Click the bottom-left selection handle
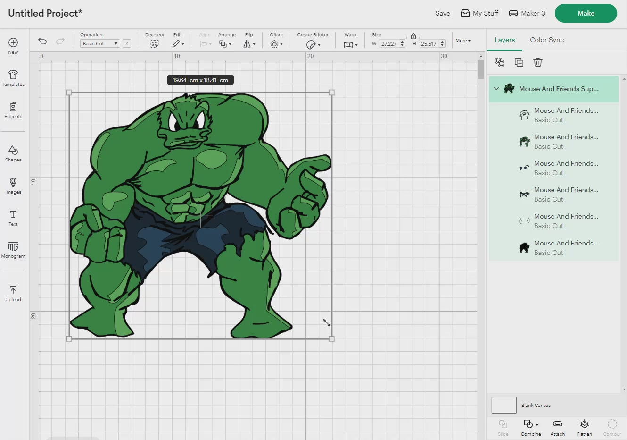 [69, 338]
